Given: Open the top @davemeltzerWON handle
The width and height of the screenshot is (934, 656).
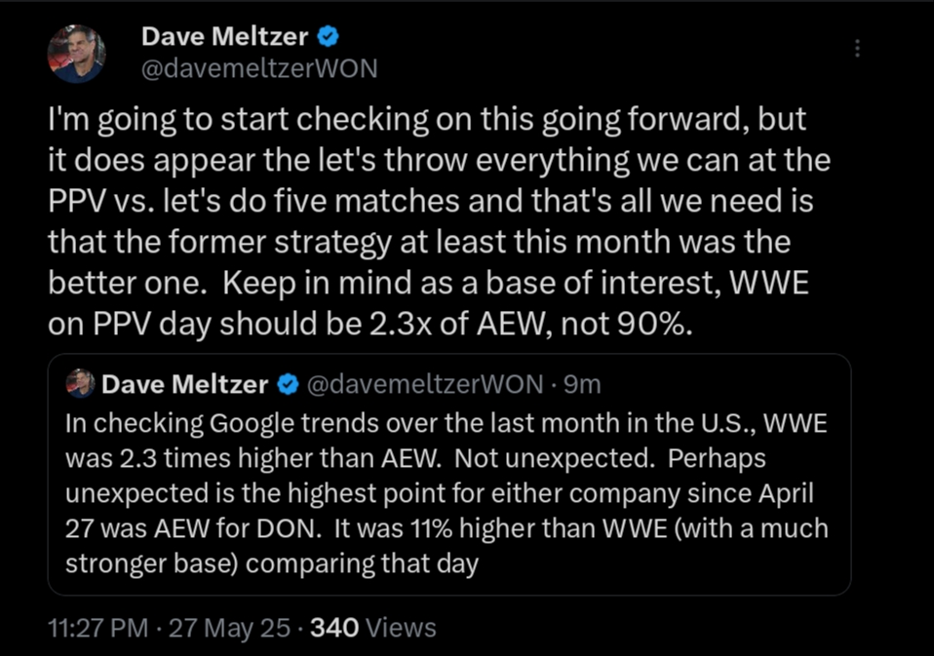Looking at the screenshot, I should point(258,68).
